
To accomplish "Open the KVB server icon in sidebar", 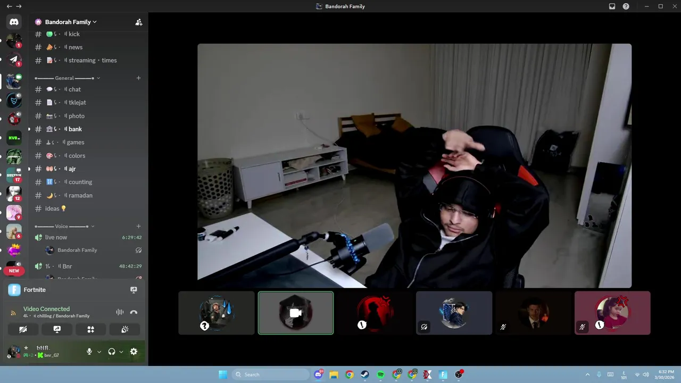I will click(14, 138).
